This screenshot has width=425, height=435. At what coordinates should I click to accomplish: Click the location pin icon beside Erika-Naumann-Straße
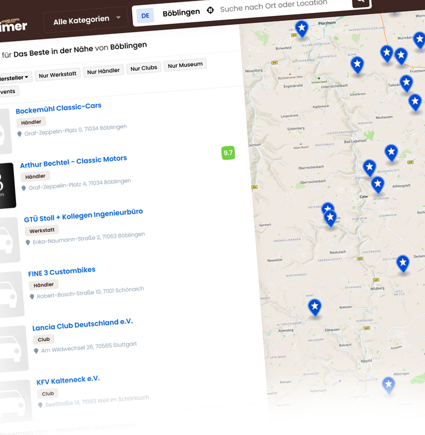[28, 242]
